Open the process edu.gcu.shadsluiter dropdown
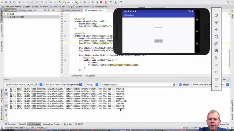Screen dimensions: 234x131 click(x=63, y=84)
